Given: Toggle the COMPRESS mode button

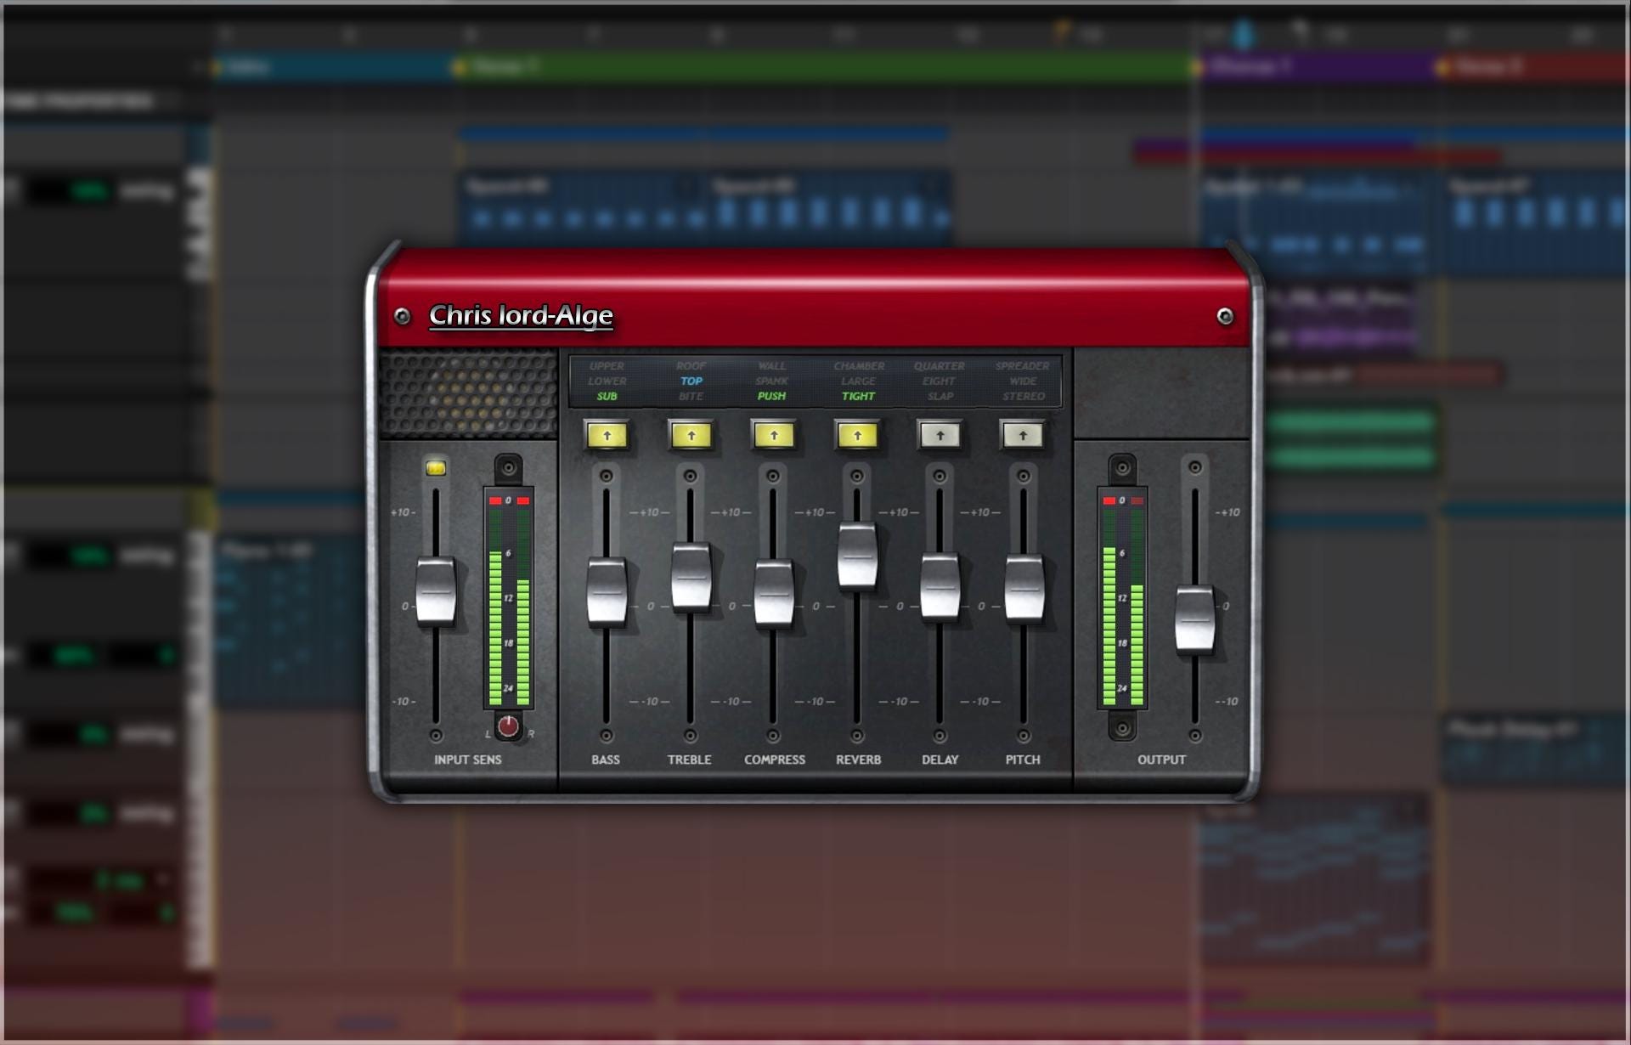Looking at the screenshot, I should [x=774, y=436].
